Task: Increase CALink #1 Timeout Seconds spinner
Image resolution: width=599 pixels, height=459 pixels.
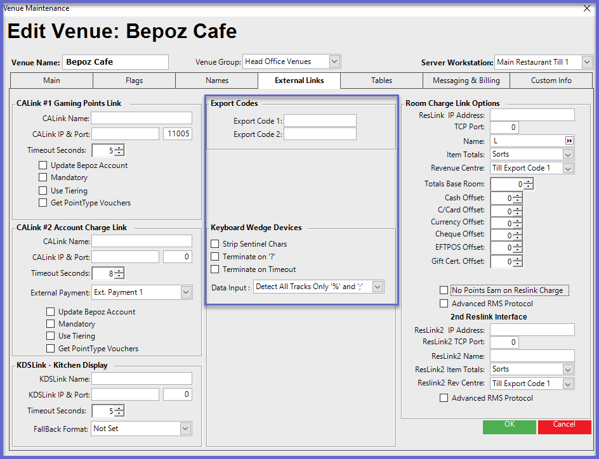Action: tap(119, 148)
